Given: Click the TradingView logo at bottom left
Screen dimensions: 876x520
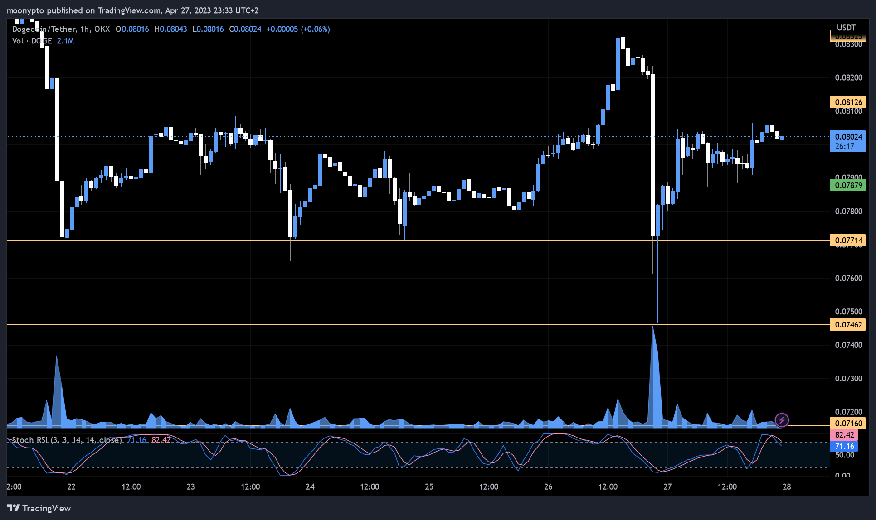Looking at the screenshot, I should click(x=39, y=508).
